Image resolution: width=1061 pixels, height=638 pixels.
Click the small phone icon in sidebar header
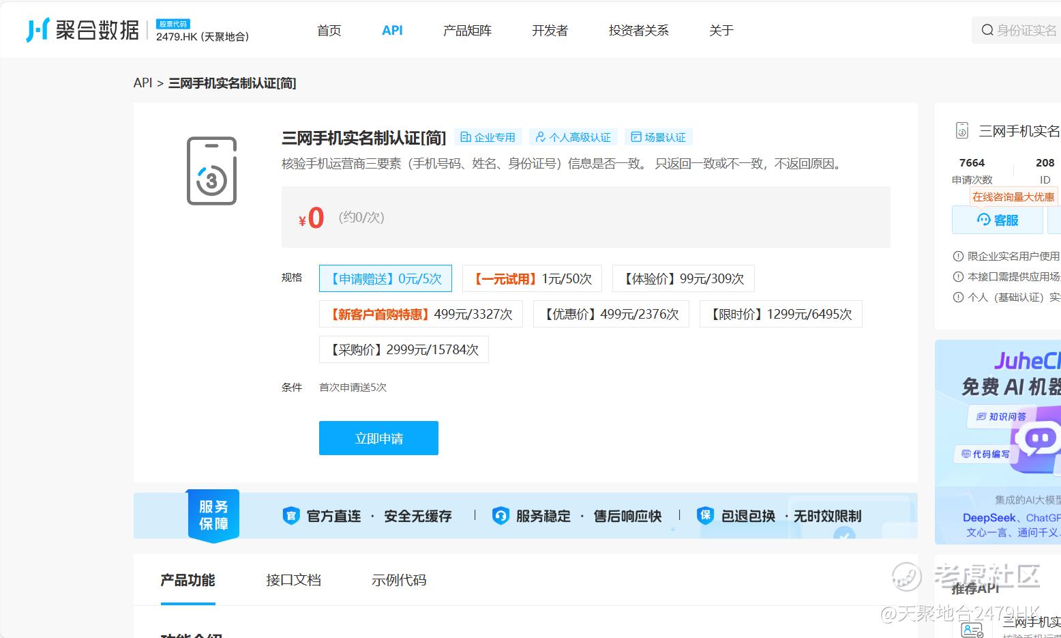[x=962, y=130]
